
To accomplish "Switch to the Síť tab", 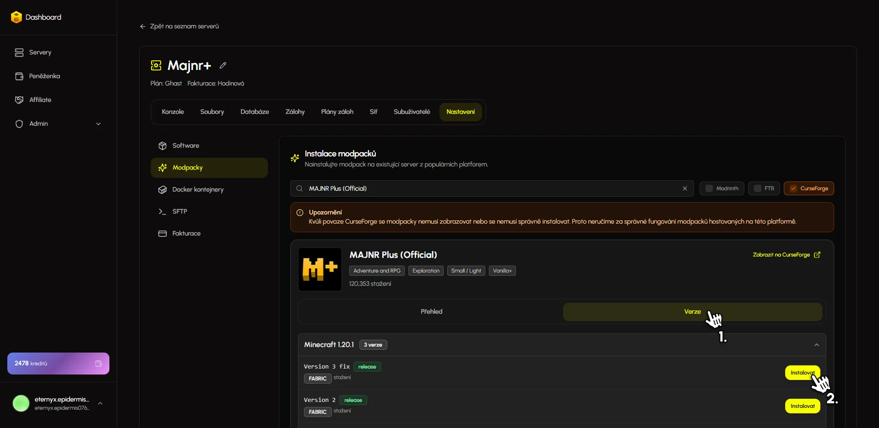I will click(x=374, y=112).
